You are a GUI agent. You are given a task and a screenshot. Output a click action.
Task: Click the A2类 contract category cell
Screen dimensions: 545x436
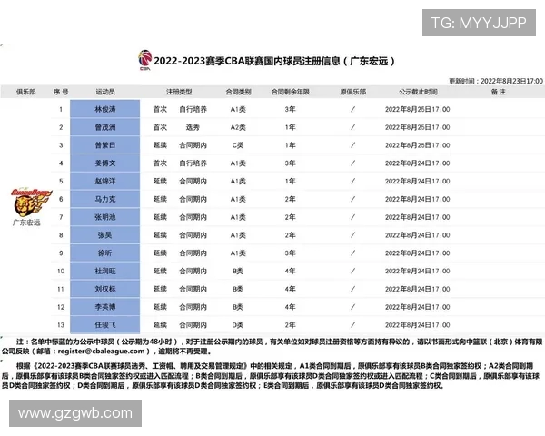pos(238,127)
